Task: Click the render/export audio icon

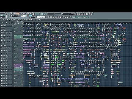Action: click(89, 14)
